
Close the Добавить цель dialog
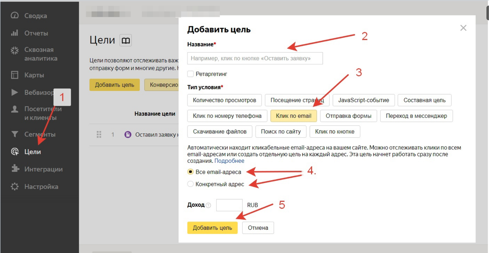tap(463, 28)
